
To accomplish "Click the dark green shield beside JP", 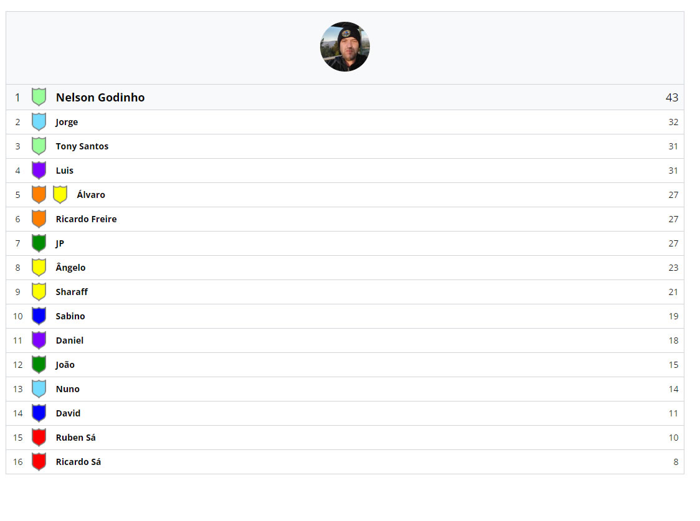I will tap(39, 243).
